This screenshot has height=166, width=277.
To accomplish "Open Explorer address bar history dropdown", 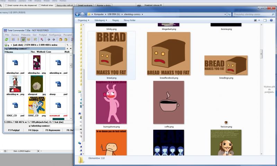I will tap(225, 14).
